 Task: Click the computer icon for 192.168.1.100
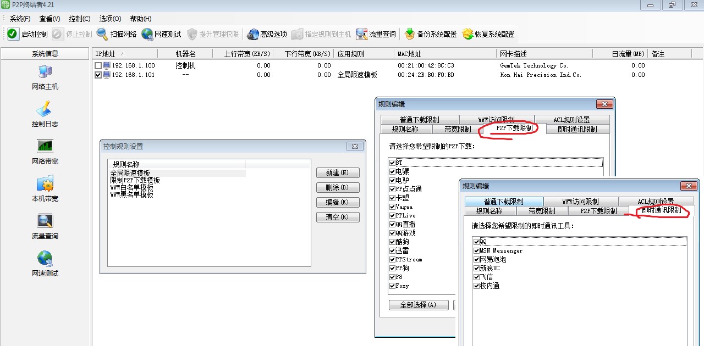coord(107,65)
